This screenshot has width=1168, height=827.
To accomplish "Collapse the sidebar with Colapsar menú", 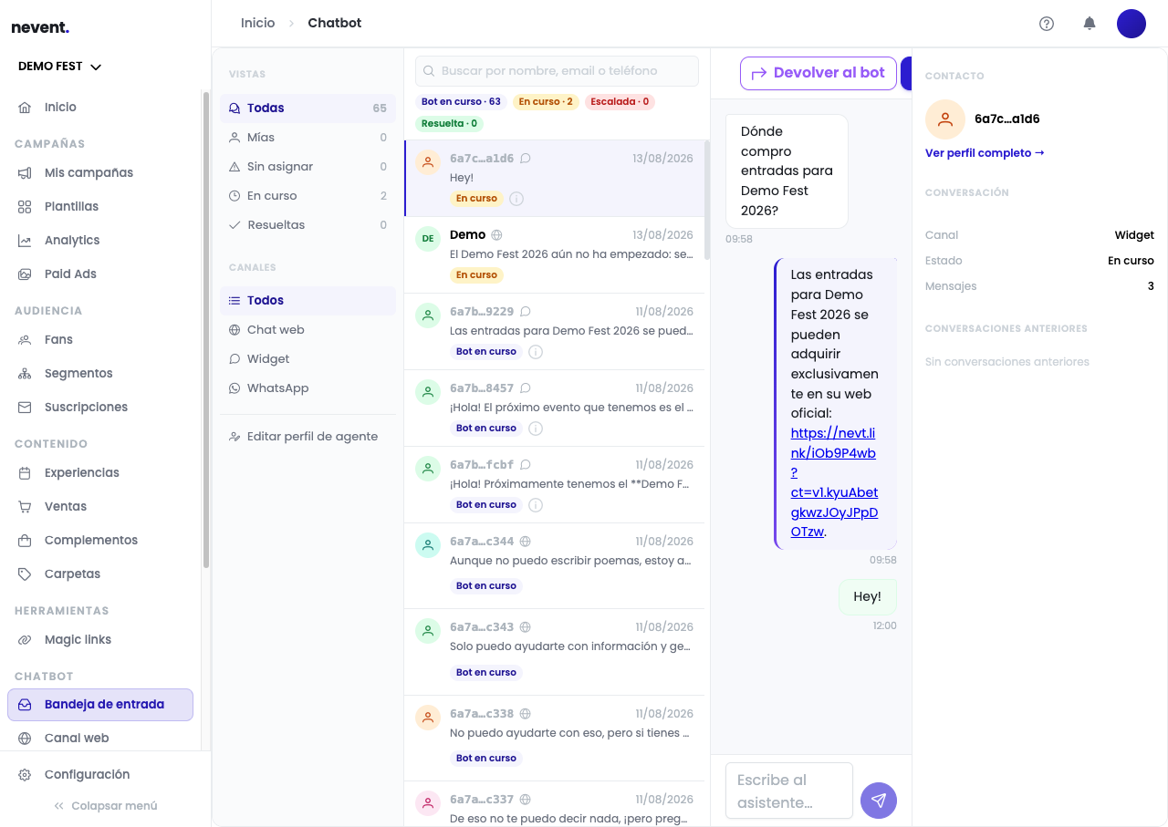I will pos(106,806).
